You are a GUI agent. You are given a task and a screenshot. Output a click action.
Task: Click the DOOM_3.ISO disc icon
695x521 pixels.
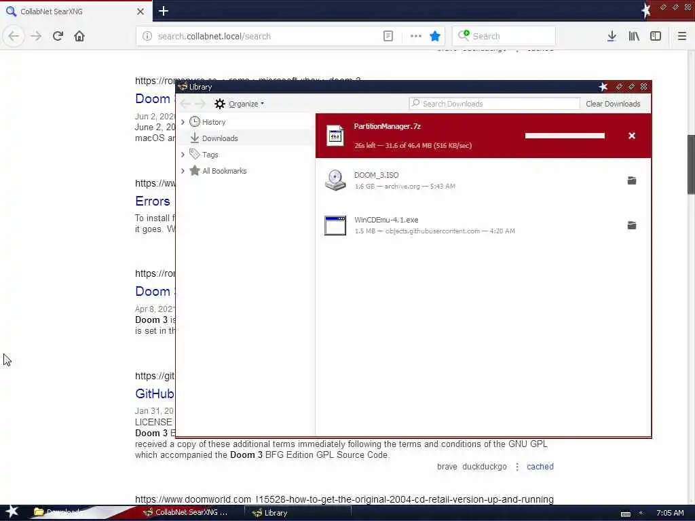pyautogui.click(x=335, y=180)
